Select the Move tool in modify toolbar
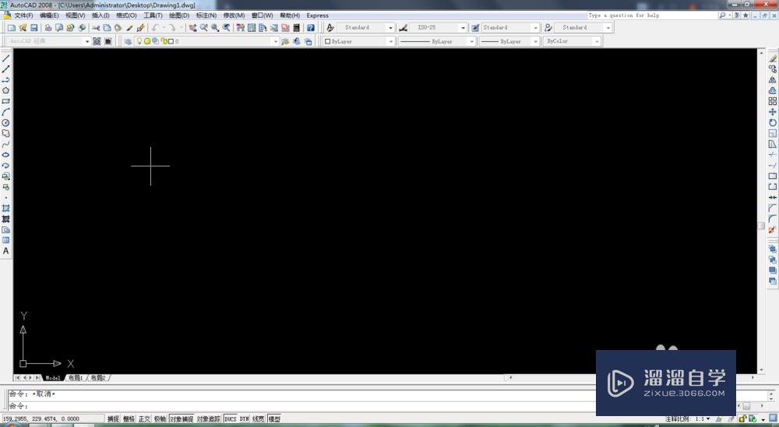Viewport: 779px width, 427px height. point(773,112)
